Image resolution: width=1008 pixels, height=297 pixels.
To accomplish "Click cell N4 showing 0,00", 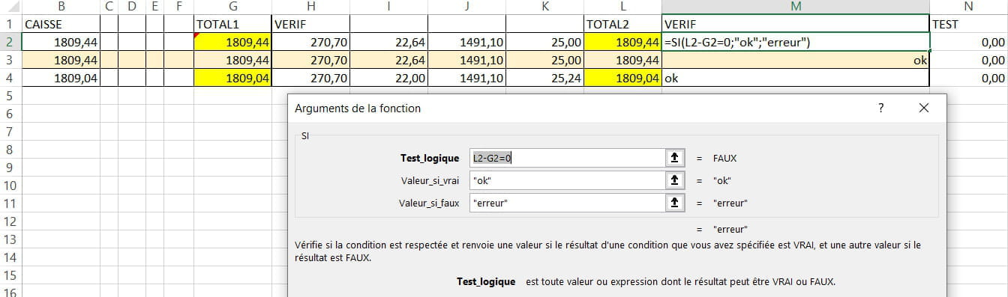I will pyautogui.click(x=969, y=78).
